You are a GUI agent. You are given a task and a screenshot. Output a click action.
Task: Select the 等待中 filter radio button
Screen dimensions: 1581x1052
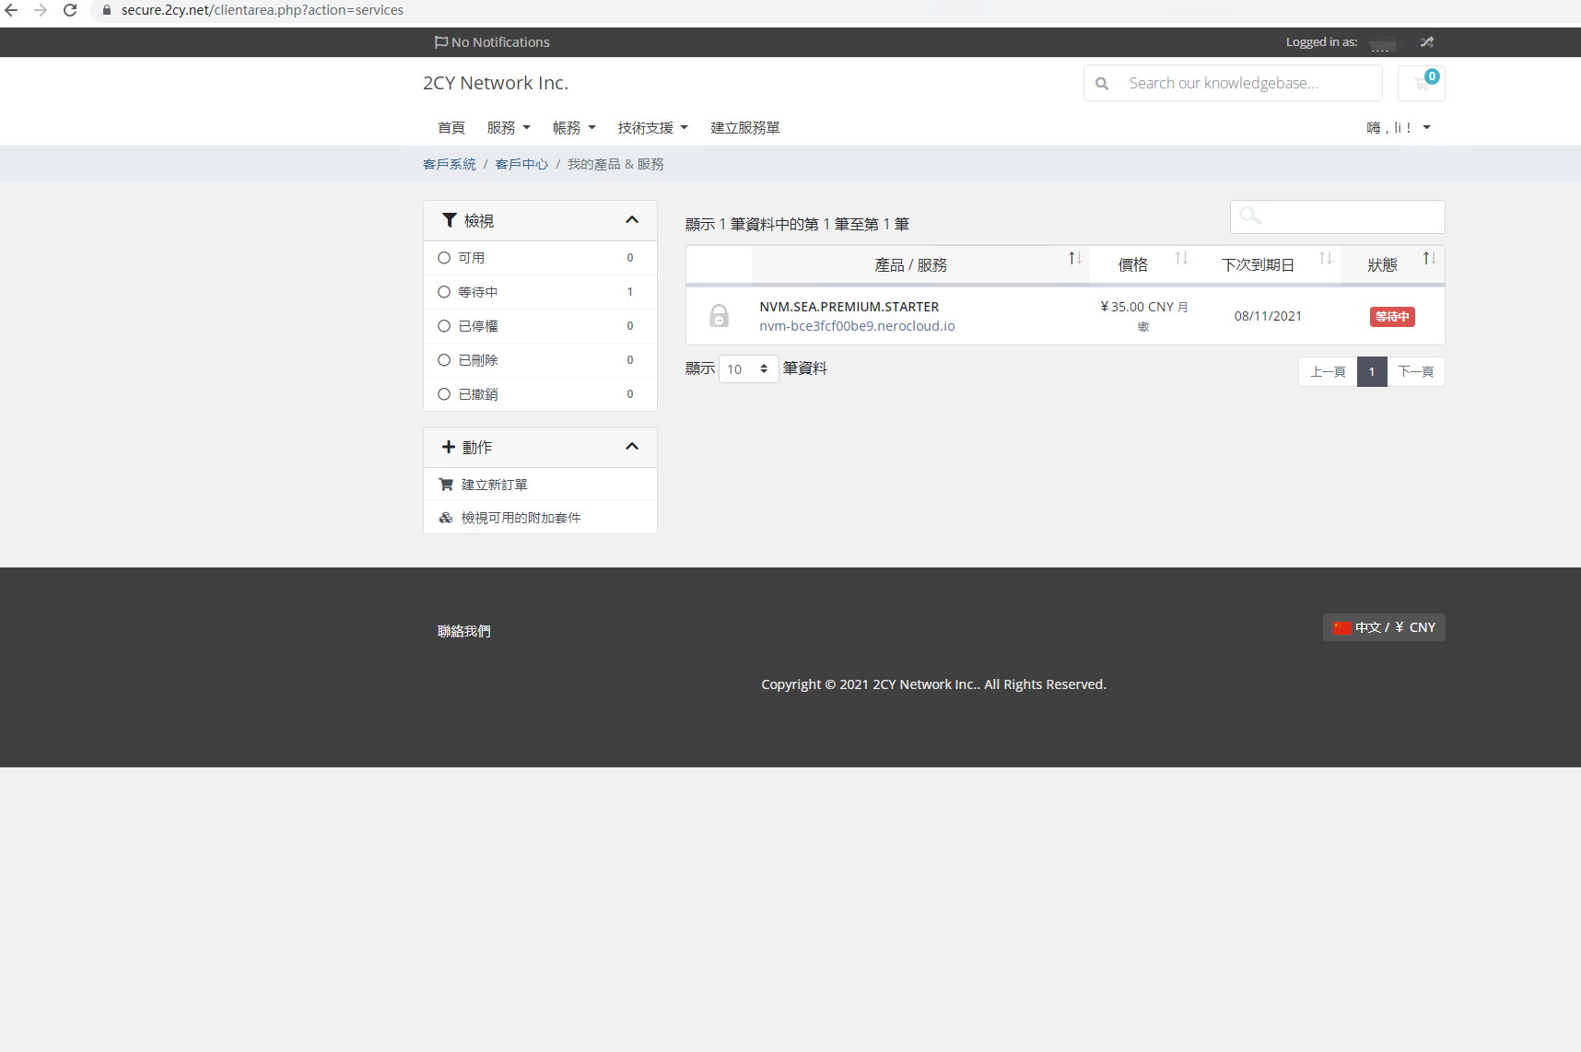click(445, 291)
